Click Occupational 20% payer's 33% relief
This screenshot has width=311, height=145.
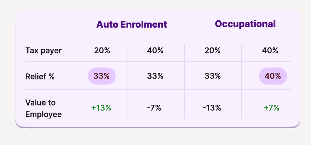point(212,76)
